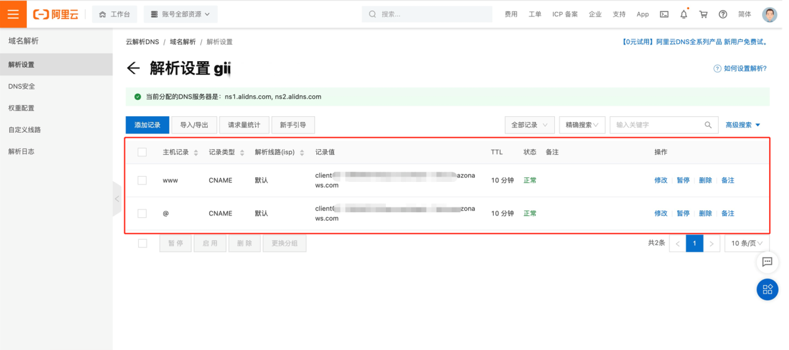Click 修改 for the www record
Image resolution: width=789 pixels, height=350 pixels.
[x=660, y=180]
